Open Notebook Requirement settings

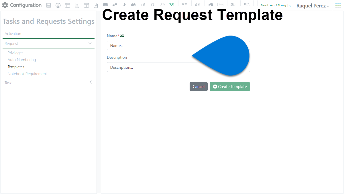pos(27,74)
